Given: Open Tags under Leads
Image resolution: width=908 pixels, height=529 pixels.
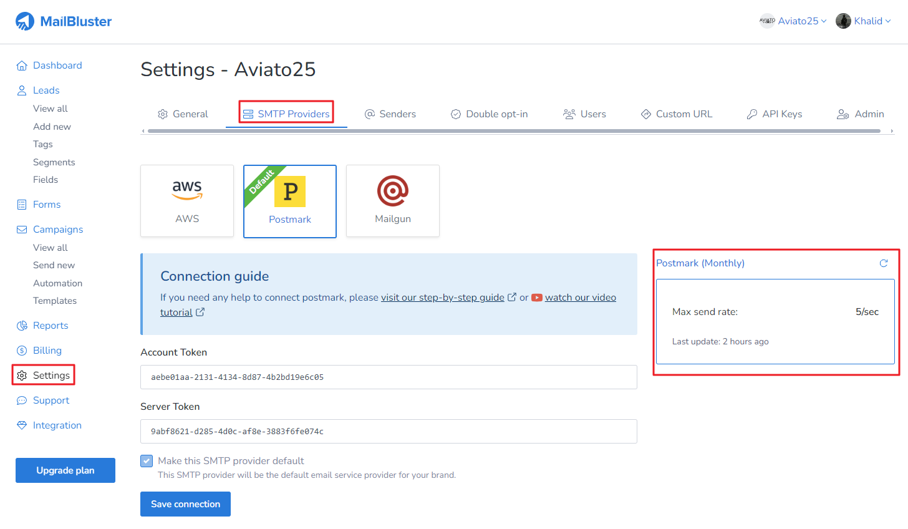Looking at the screenshot, I should click(43, 144).
